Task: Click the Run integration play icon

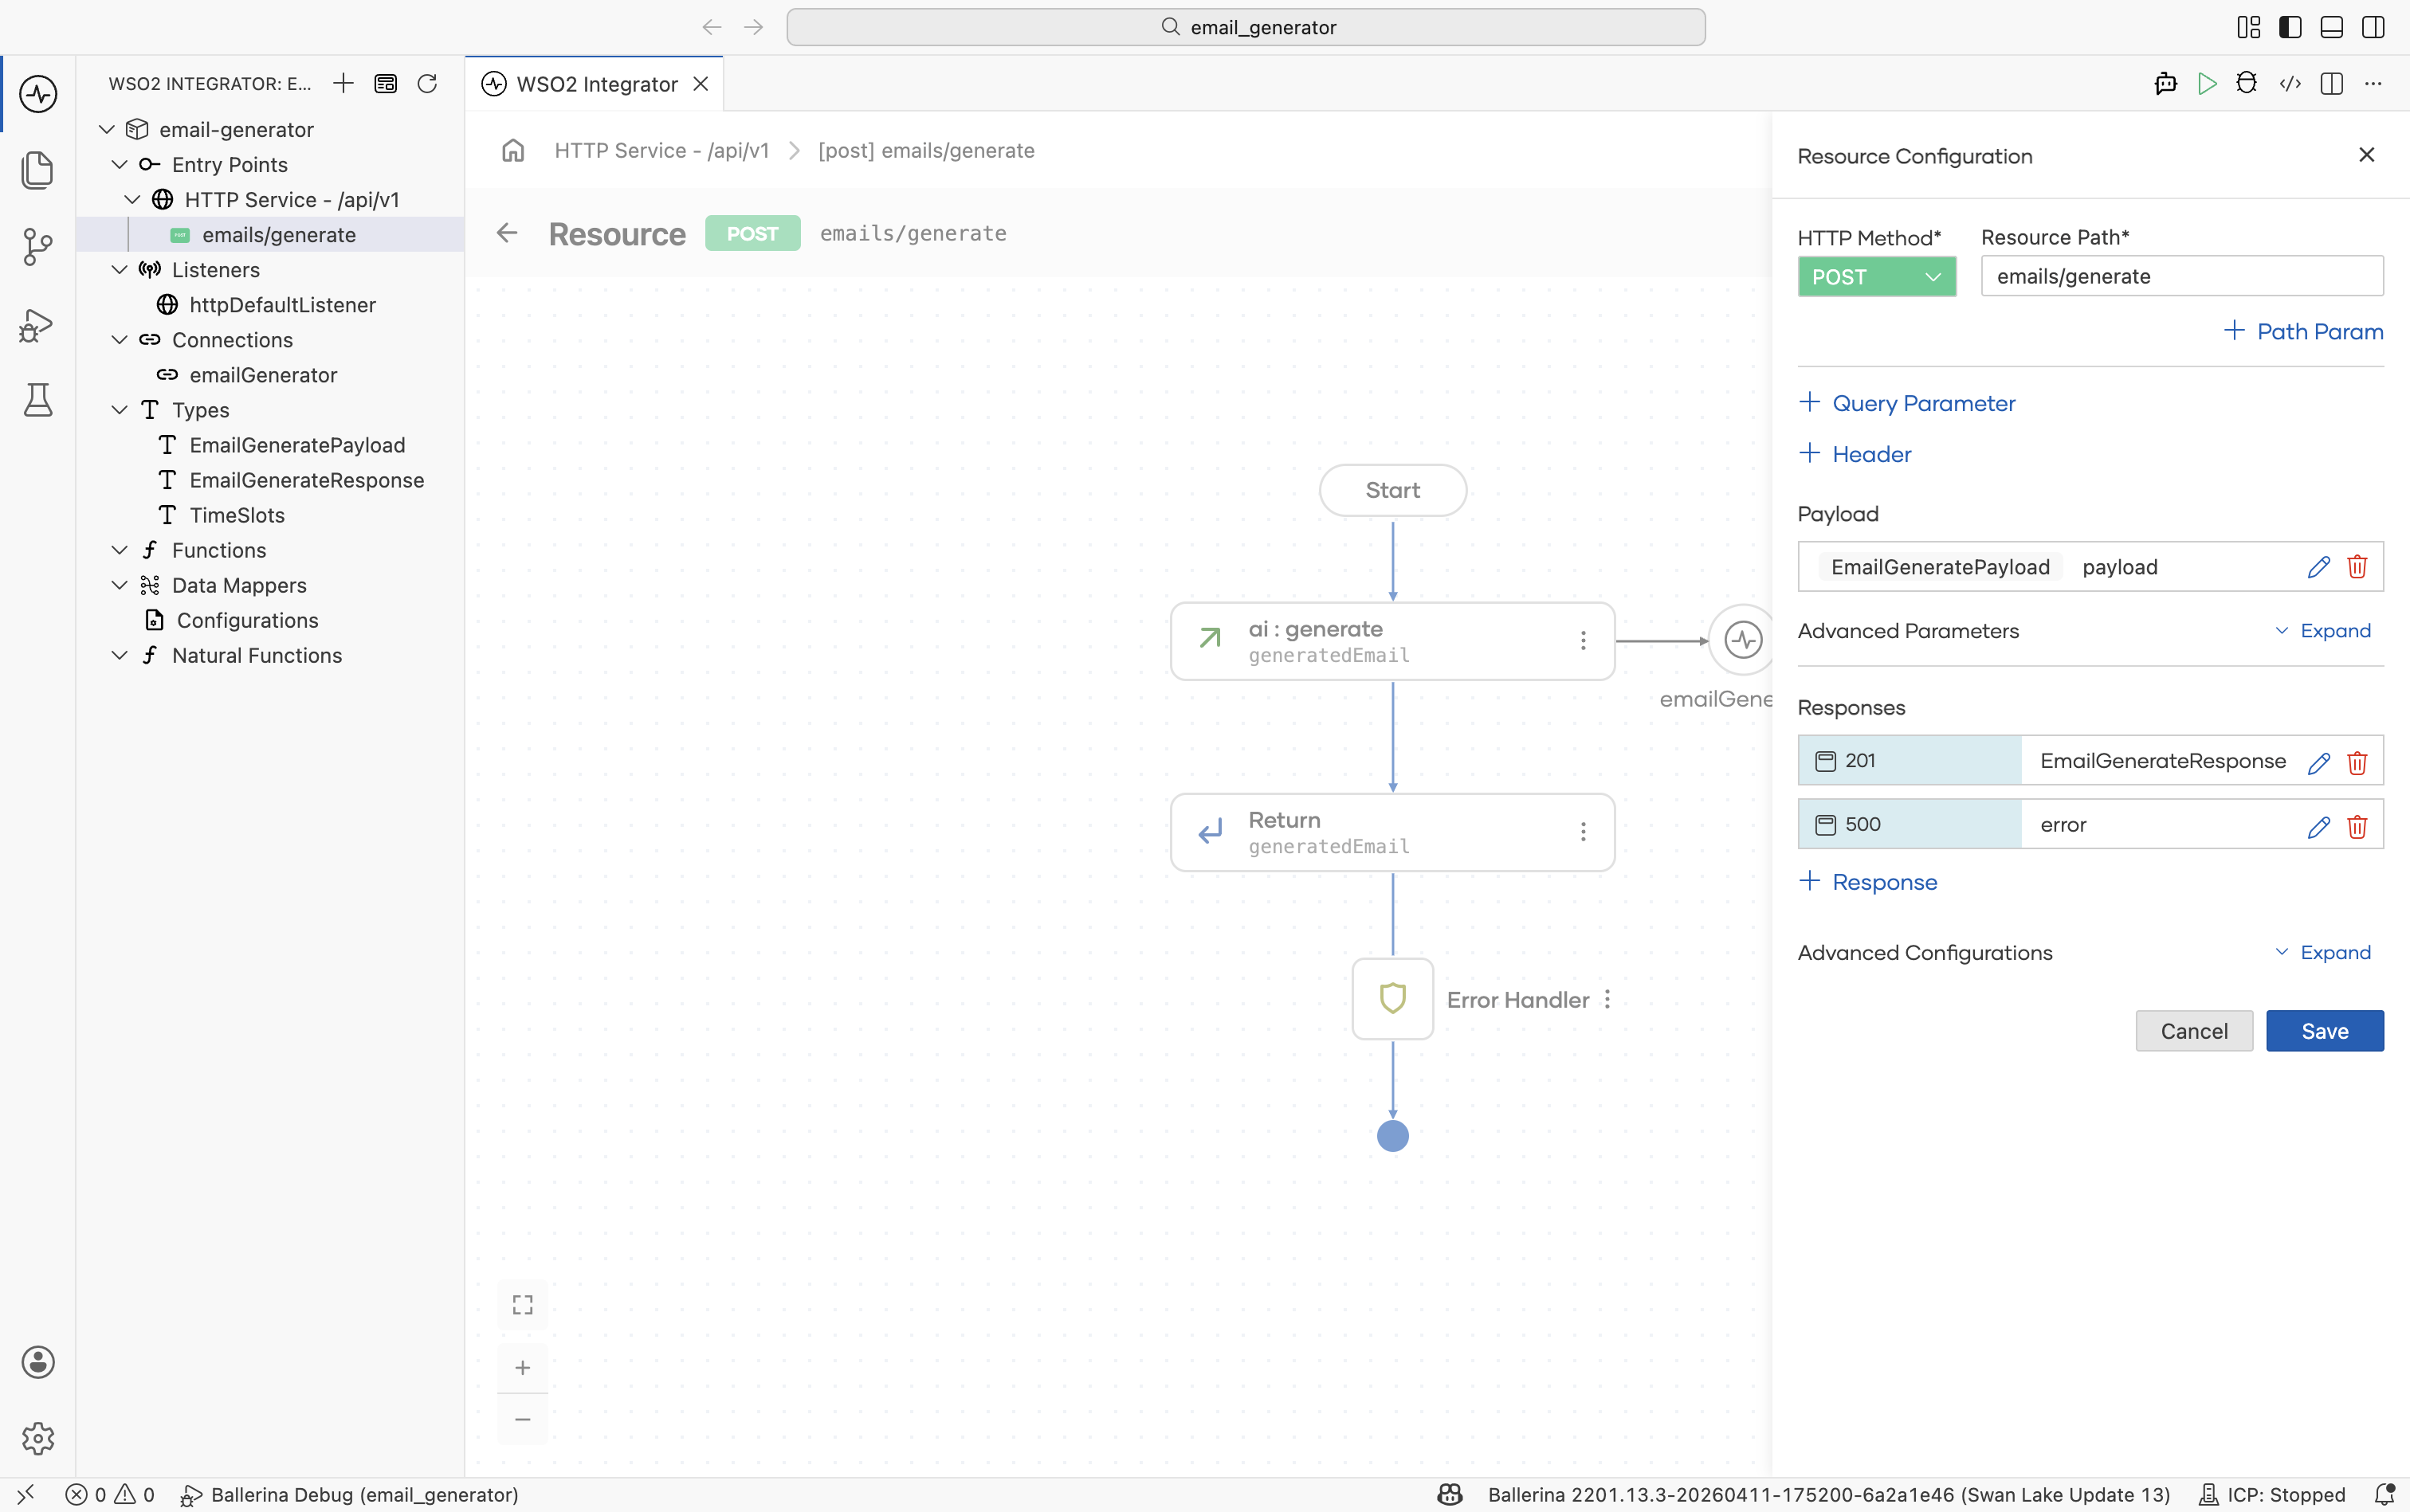Action: coord(2207,84)
